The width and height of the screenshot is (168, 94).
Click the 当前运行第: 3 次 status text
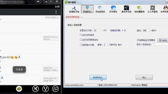tap(118, 30)
